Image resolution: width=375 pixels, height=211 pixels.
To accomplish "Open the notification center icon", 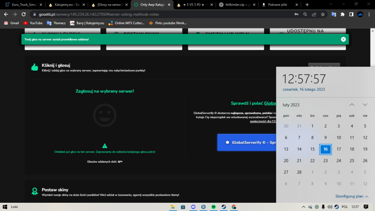I will [366, 207].
